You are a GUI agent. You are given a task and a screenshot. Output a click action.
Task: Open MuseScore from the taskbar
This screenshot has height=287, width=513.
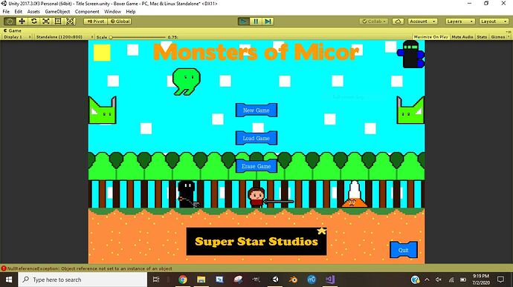(x=312, y=280)
